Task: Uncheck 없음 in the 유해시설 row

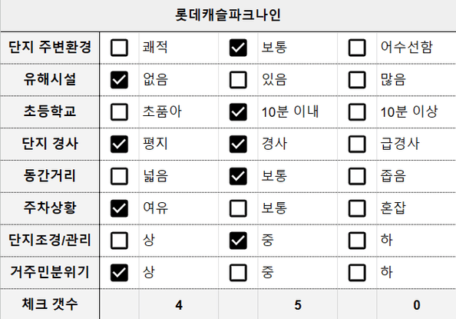Action: click(119, 80)
